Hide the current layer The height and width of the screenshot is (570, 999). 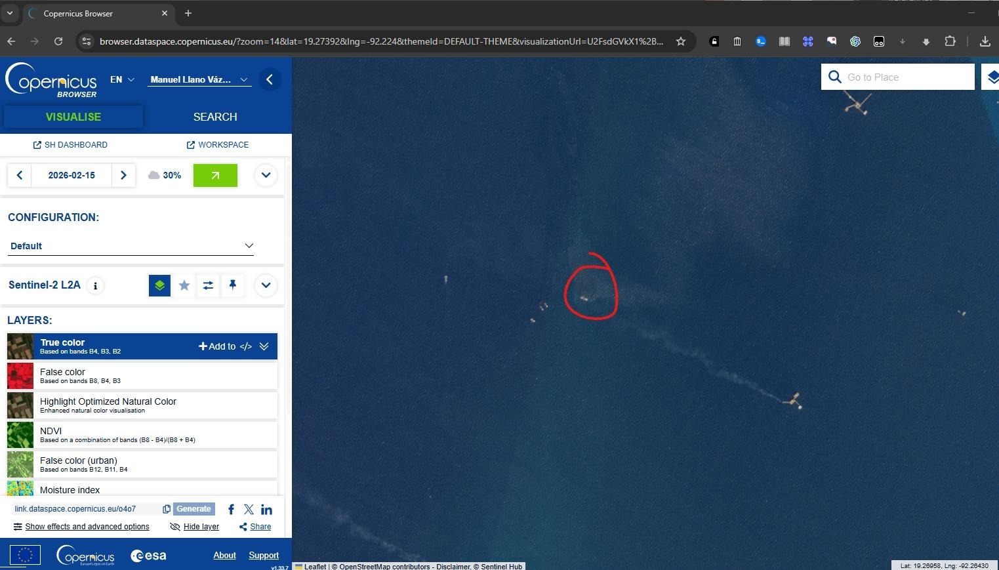[x=194, y=527]
